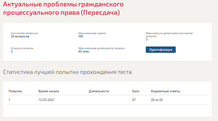The image size is (218, 121).
Task: Click the Максимальная длительность попытки label
Action: (x=102, y=48)
